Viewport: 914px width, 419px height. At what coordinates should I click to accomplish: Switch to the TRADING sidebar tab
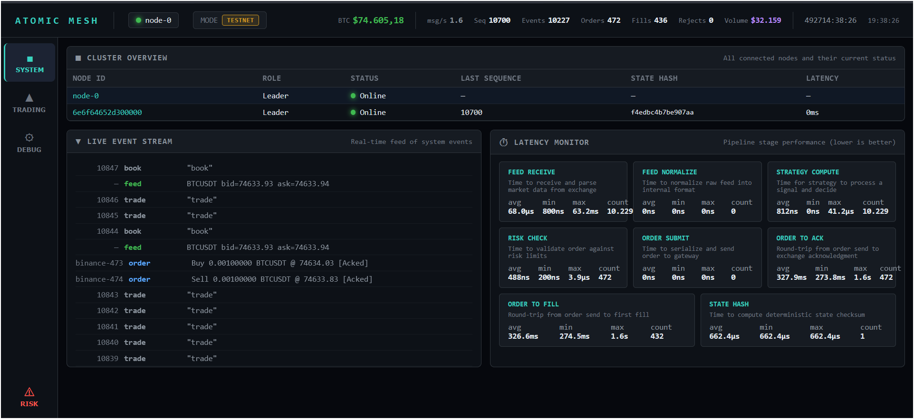coord(29,103)
